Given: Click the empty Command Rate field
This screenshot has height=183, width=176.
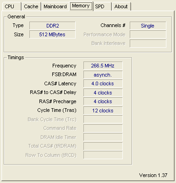Looking at the screenshot, I should click(103, 128).
